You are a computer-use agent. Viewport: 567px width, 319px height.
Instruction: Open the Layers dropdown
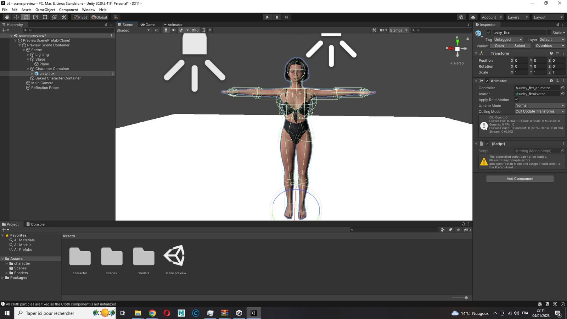point(517,17)
